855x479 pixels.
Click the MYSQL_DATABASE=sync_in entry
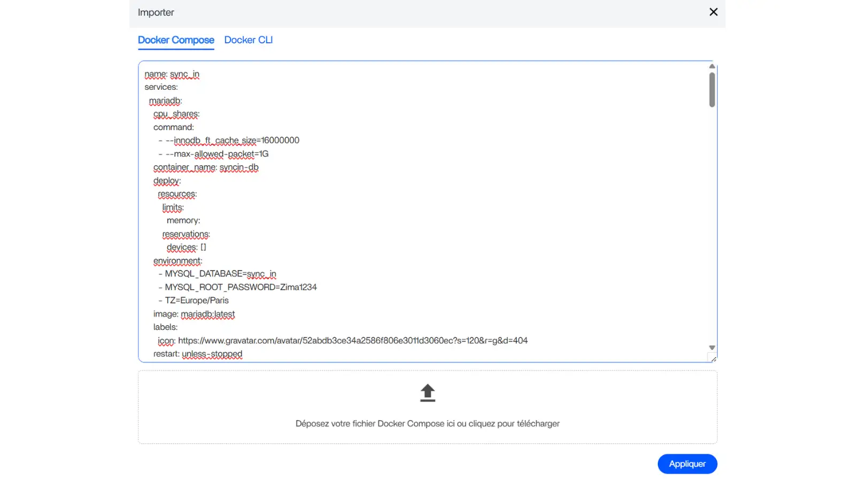point(220,274)
